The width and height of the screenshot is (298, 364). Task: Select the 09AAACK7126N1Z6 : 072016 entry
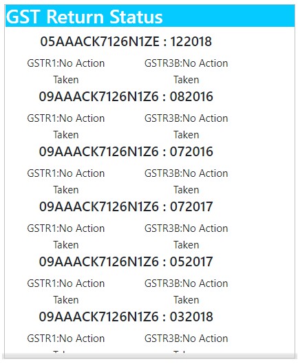(x=126, y=151)
